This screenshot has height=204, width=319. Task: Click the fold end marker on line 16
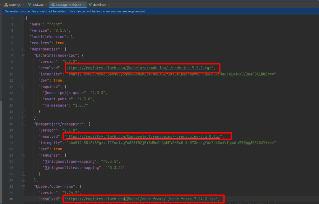click(x=24, y=112)
